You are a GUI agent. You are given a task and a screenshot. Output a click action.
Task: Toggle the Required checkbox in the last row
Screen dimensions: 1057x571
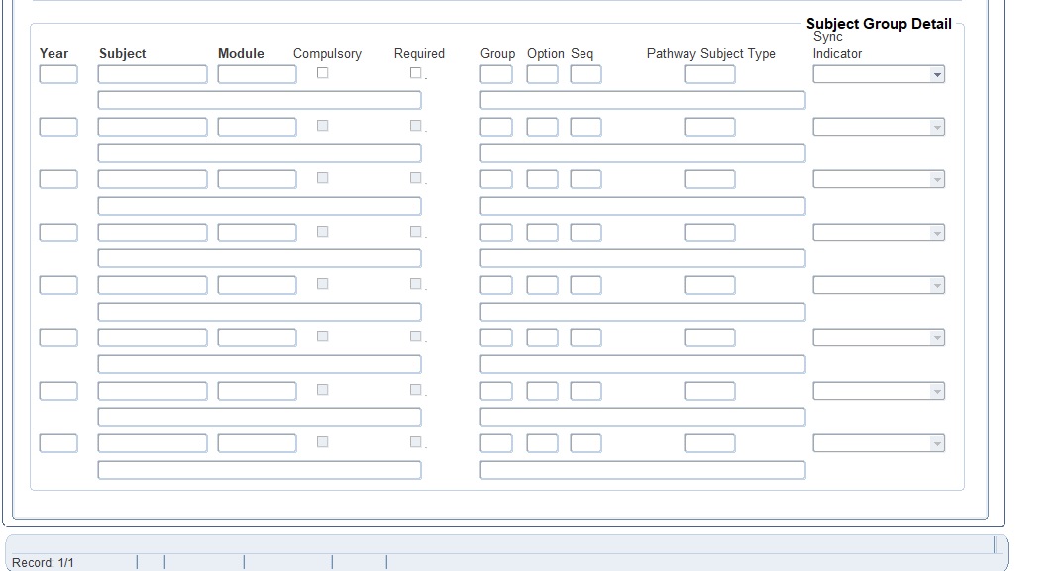tap(415, 442)
